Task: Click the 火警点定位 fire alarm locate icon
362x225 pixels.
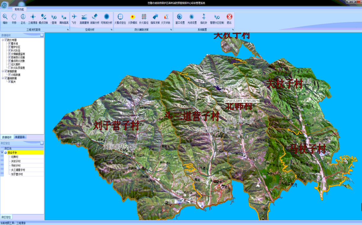Action: 120,18
